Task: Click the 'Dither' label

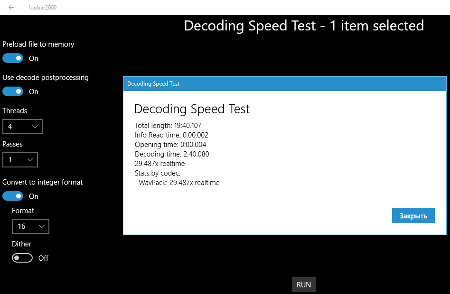Action: coord(21,244)
